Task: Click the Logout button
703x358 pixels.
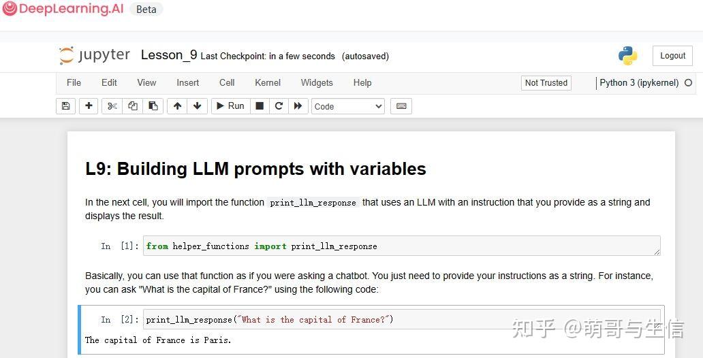Action: [672, 56]
